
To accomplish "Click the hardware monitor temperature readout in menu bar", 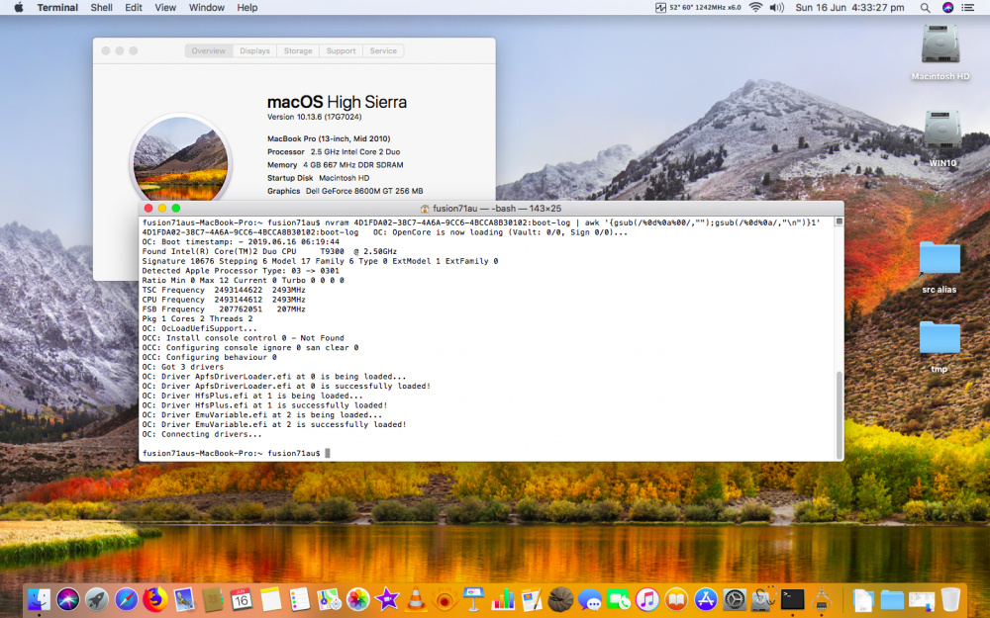I will click(698, 8).
